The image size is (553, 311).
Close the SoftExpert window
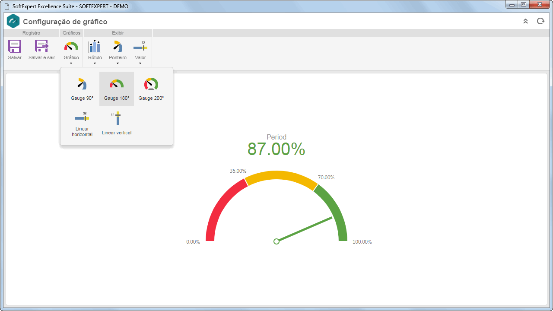pyautogui.click(x=540, y=4)
